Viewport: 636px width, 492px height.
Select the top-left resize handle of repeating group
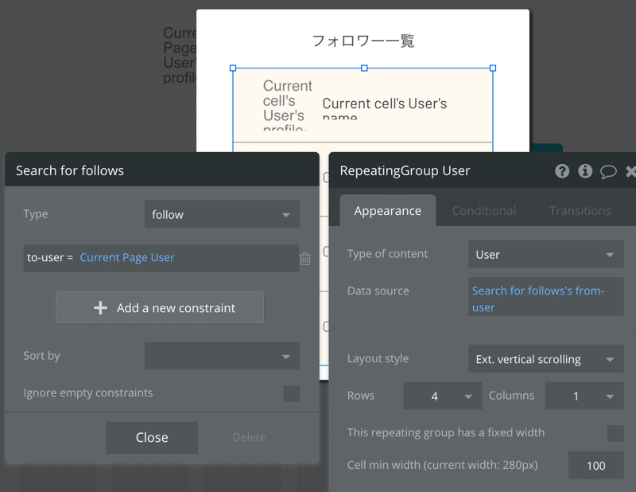[233, 68]
